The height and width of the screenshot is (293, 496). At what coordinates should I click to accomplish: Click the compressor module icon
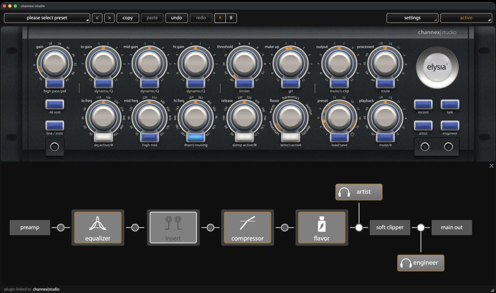coord(247,227)
